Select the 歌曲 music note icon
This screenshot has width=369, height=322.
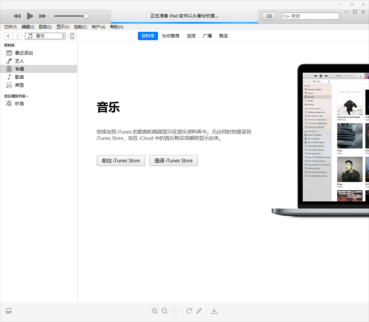click(x=9, y=77)
